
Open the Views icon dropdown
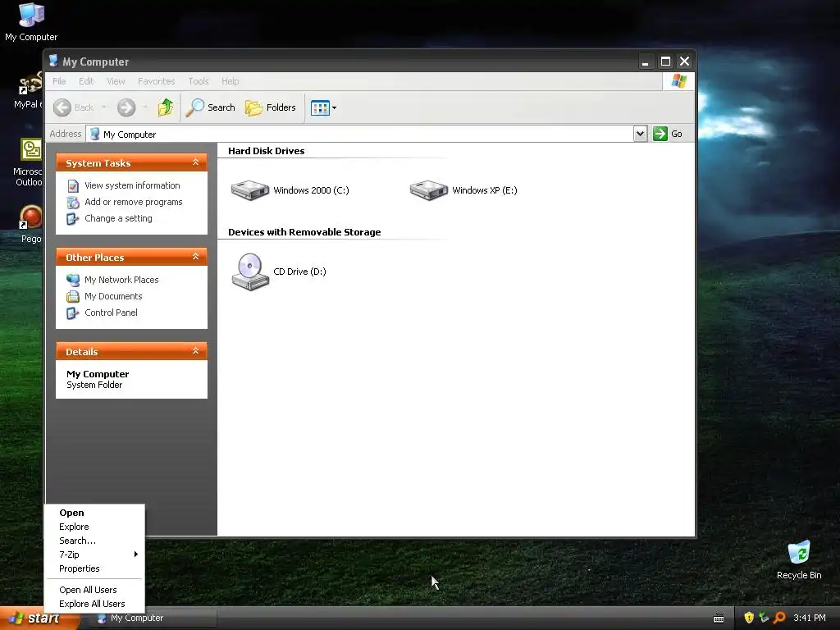click(x=323, y=107)
